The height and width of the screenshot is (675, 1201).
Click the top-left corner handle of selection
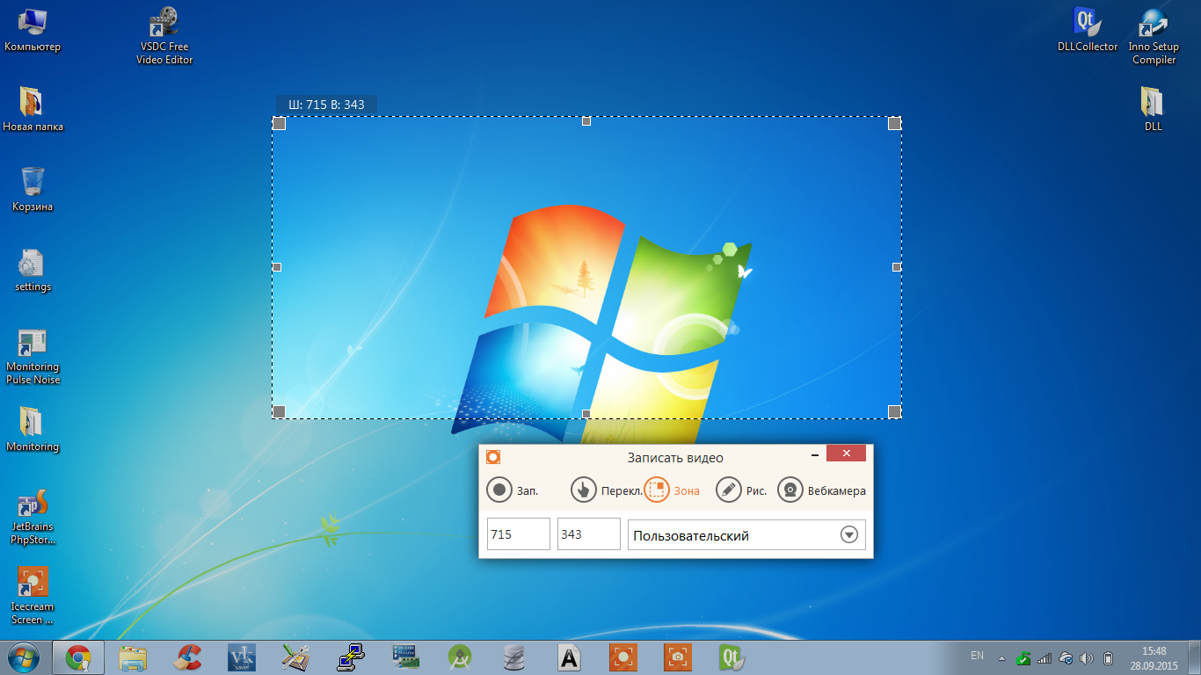point(280,124)
